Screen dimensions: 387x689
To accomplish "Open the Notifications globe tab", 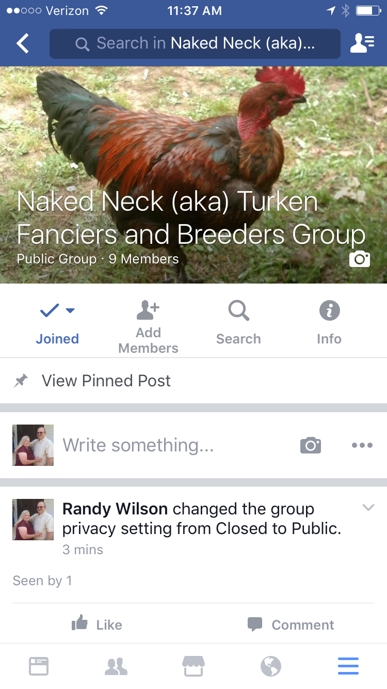I will 271,666.
